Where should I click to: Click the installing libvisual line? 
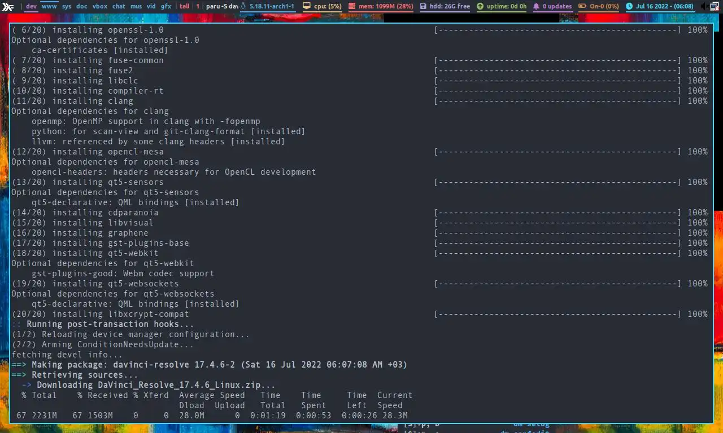tap(82, 223)
